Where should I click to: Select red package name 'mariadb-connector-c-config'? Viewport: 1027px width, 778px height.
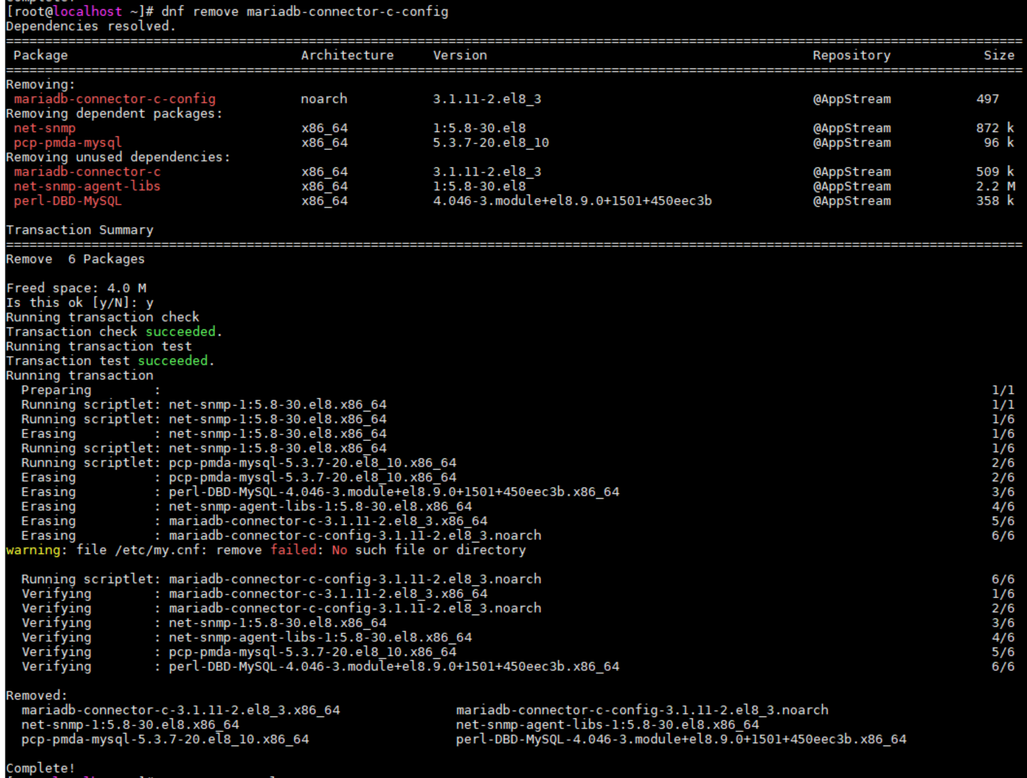(114, 99)
